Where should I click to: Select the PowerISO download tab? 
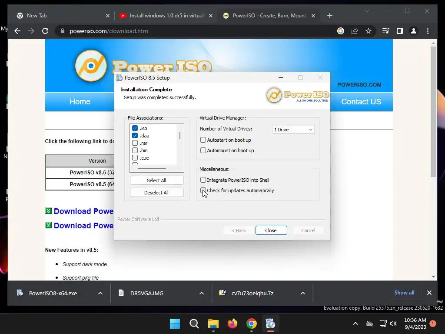[x=269, y=16]
